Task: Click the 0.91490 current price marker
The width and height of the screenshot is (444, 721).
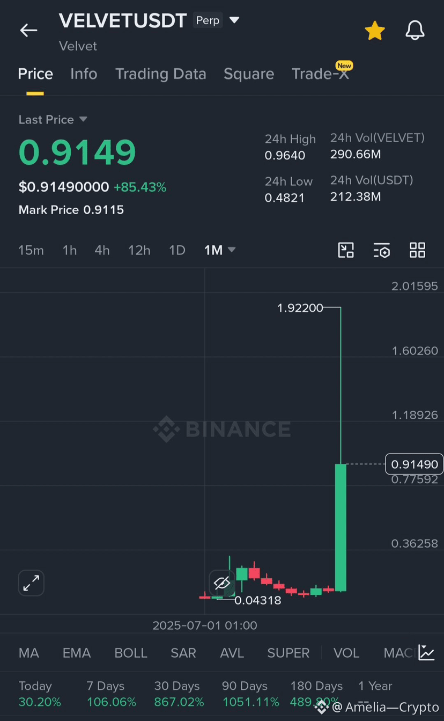Action: (x=415, y=464)
